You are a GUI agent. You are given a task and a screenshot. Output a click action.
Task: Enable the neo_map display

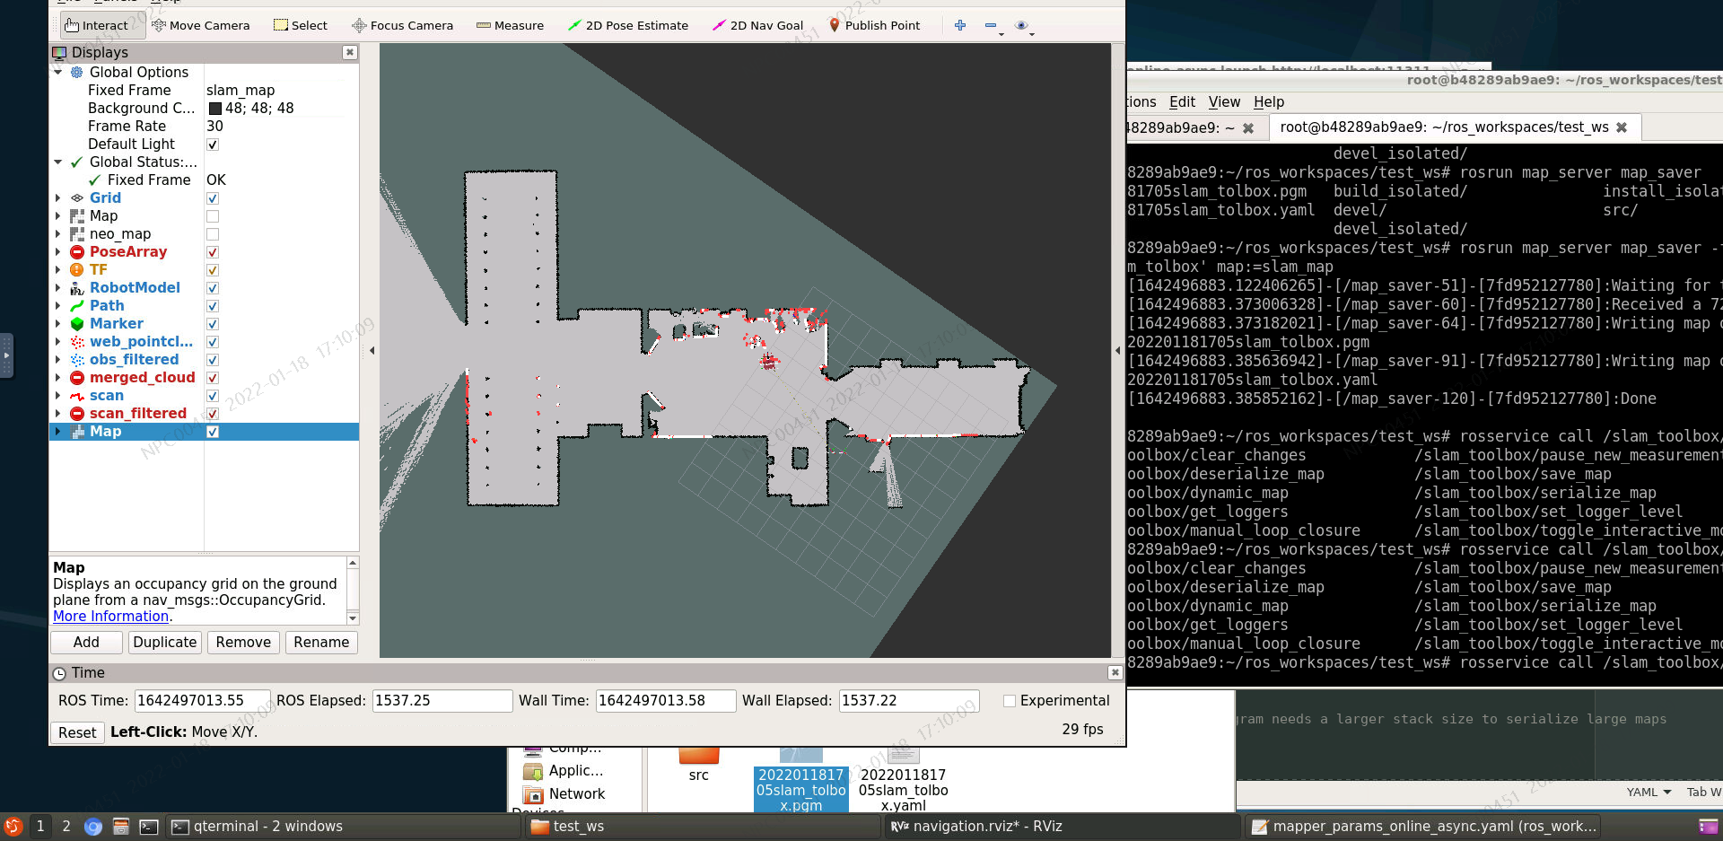click(212, 233)
